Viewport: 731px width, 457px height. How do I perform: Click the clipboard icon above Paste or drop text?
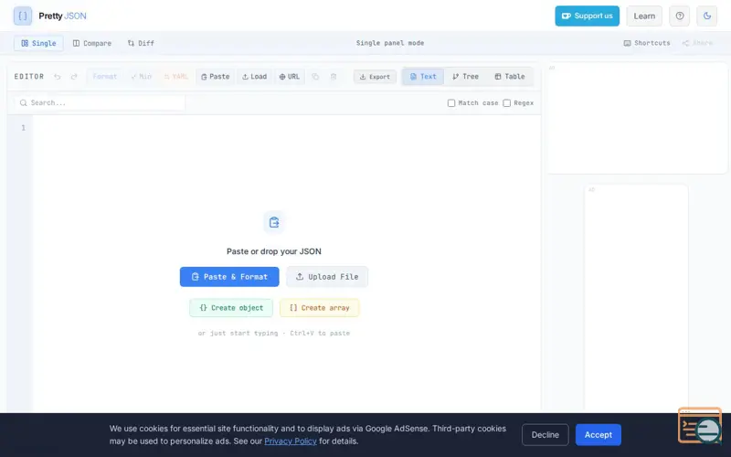pos(273,222)
